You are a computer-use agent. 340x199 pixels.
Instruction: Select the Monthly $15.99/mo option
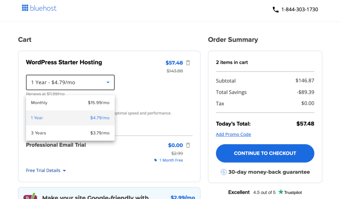(x=70, y=103)
